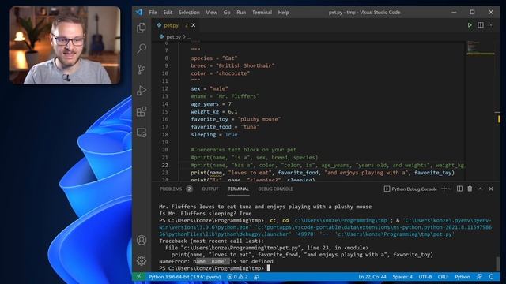Add a new terminal with plus icon
506x284 pixels.
[x=444, y=189]
